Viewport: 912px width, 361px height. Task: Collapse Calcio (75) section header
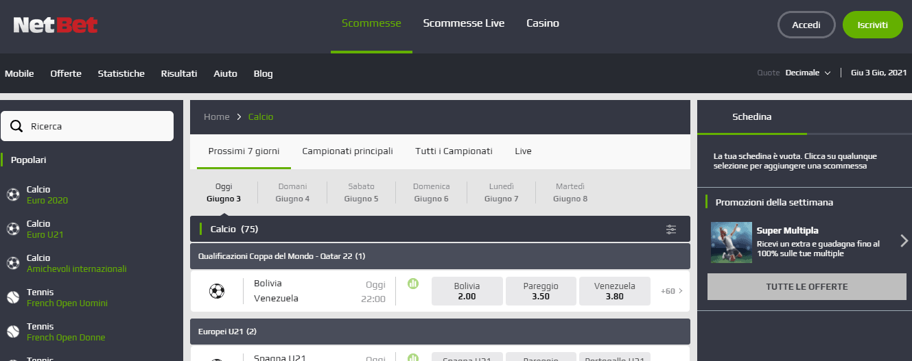click(x=440, y=229)
